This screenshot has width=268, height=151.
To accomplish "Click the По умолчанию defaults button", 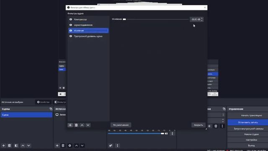I will pyautogui.click(x=121, y=125).
